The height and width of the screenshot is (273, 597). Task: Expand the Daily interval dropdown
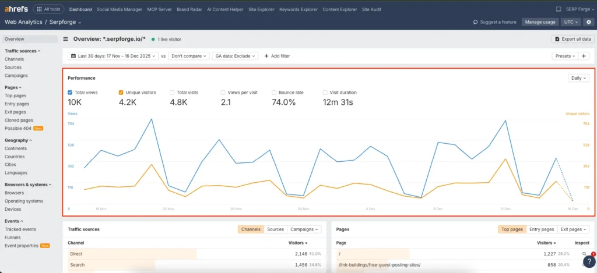(x=578, y=78)
